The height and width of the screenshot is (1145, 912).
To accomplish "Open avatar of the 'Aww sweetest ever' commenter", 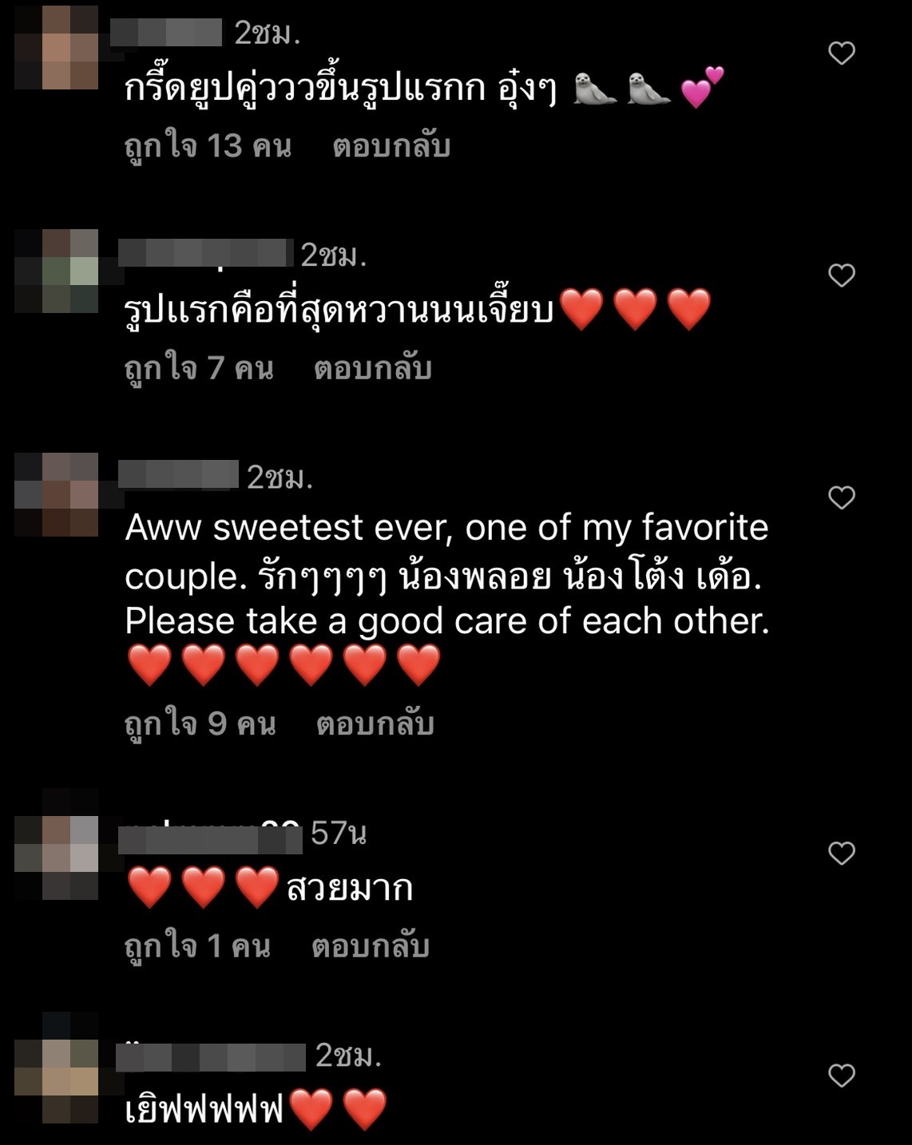I will point(57,494).
